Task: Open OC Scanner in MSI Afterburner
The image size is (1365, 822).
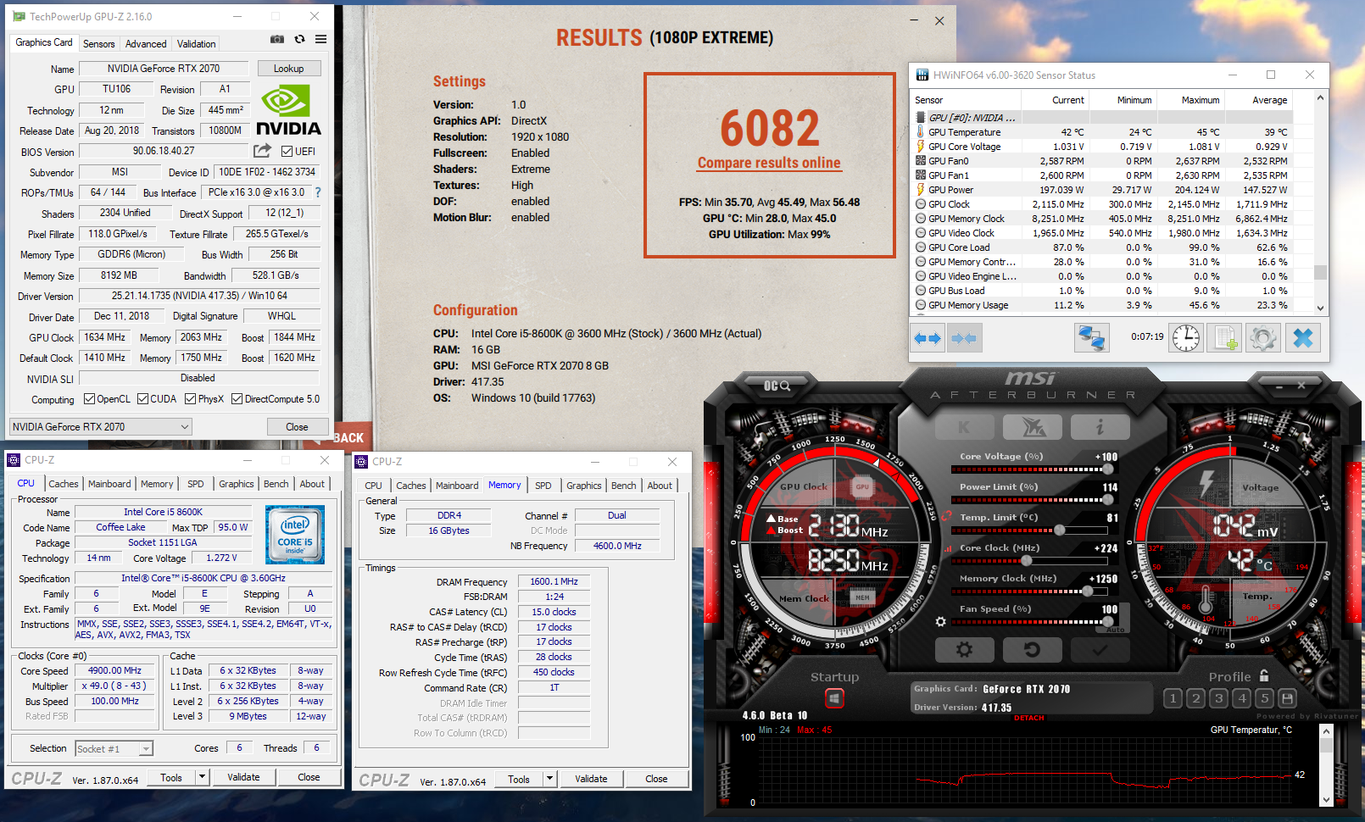Action: 777,386
